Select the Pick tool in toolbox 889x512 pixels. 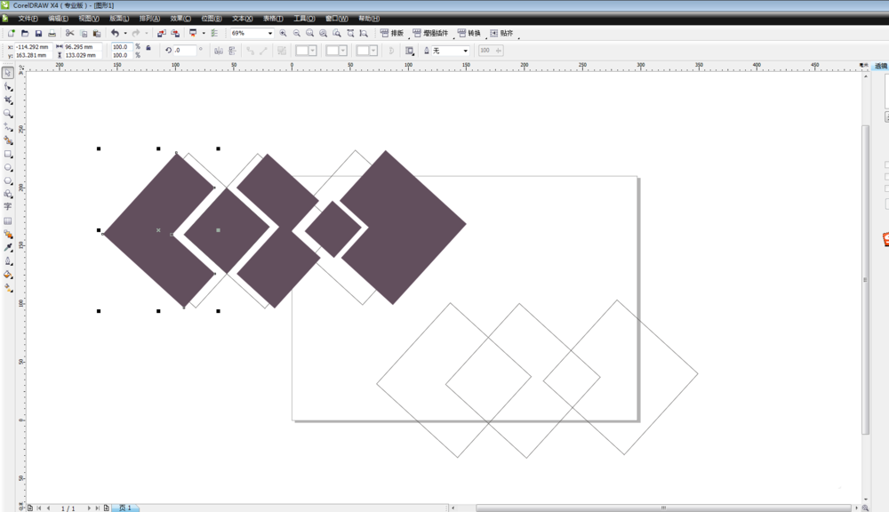[x=8, y=74]
